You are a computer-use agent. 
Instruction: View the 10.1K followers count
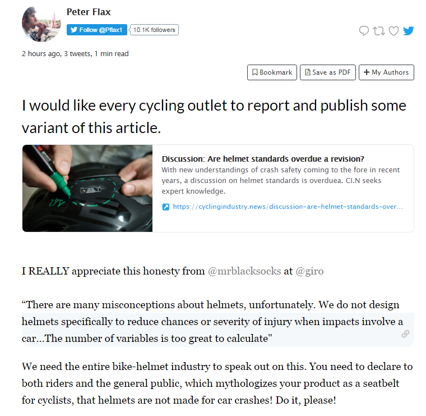154,30
